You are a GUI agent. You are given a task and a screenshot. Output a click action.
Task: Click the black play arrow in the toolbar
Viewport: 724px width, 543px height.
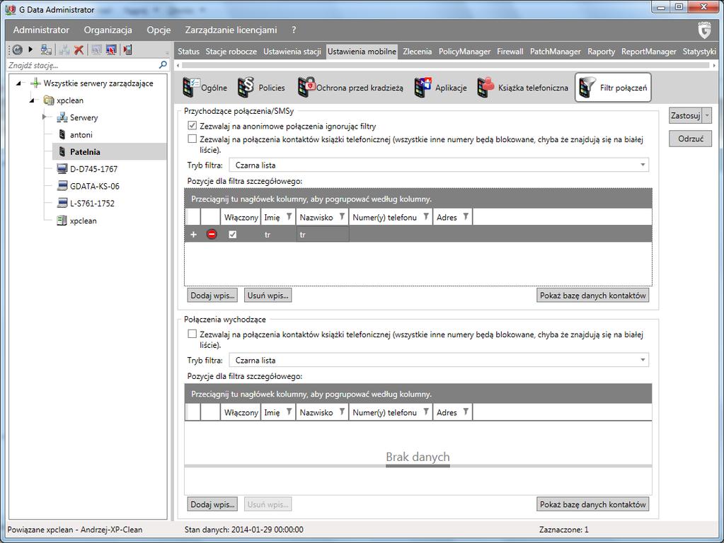[x=30, y=49]
